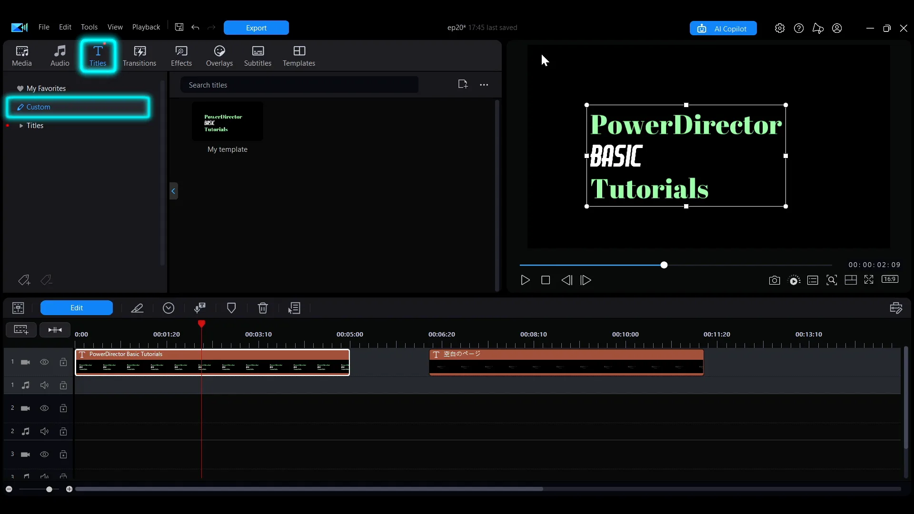The height and width of the screenshot is (514, 914).
Task: Open the audio tools icon in timeline toolbar
Action: pos(200,308)
